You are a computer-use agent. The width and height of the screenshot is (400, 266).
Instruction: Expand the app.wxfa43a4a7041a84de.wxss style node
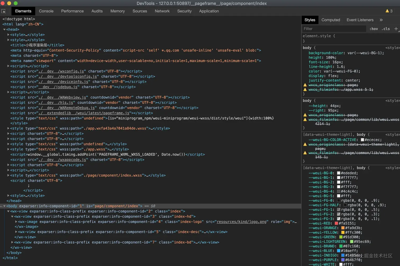[8, 128]
